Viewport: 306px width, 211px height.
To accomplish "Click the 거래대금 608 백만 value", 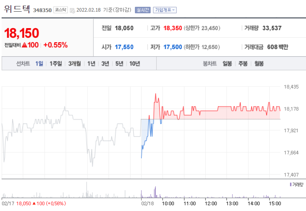I will (x=277, y=47).
